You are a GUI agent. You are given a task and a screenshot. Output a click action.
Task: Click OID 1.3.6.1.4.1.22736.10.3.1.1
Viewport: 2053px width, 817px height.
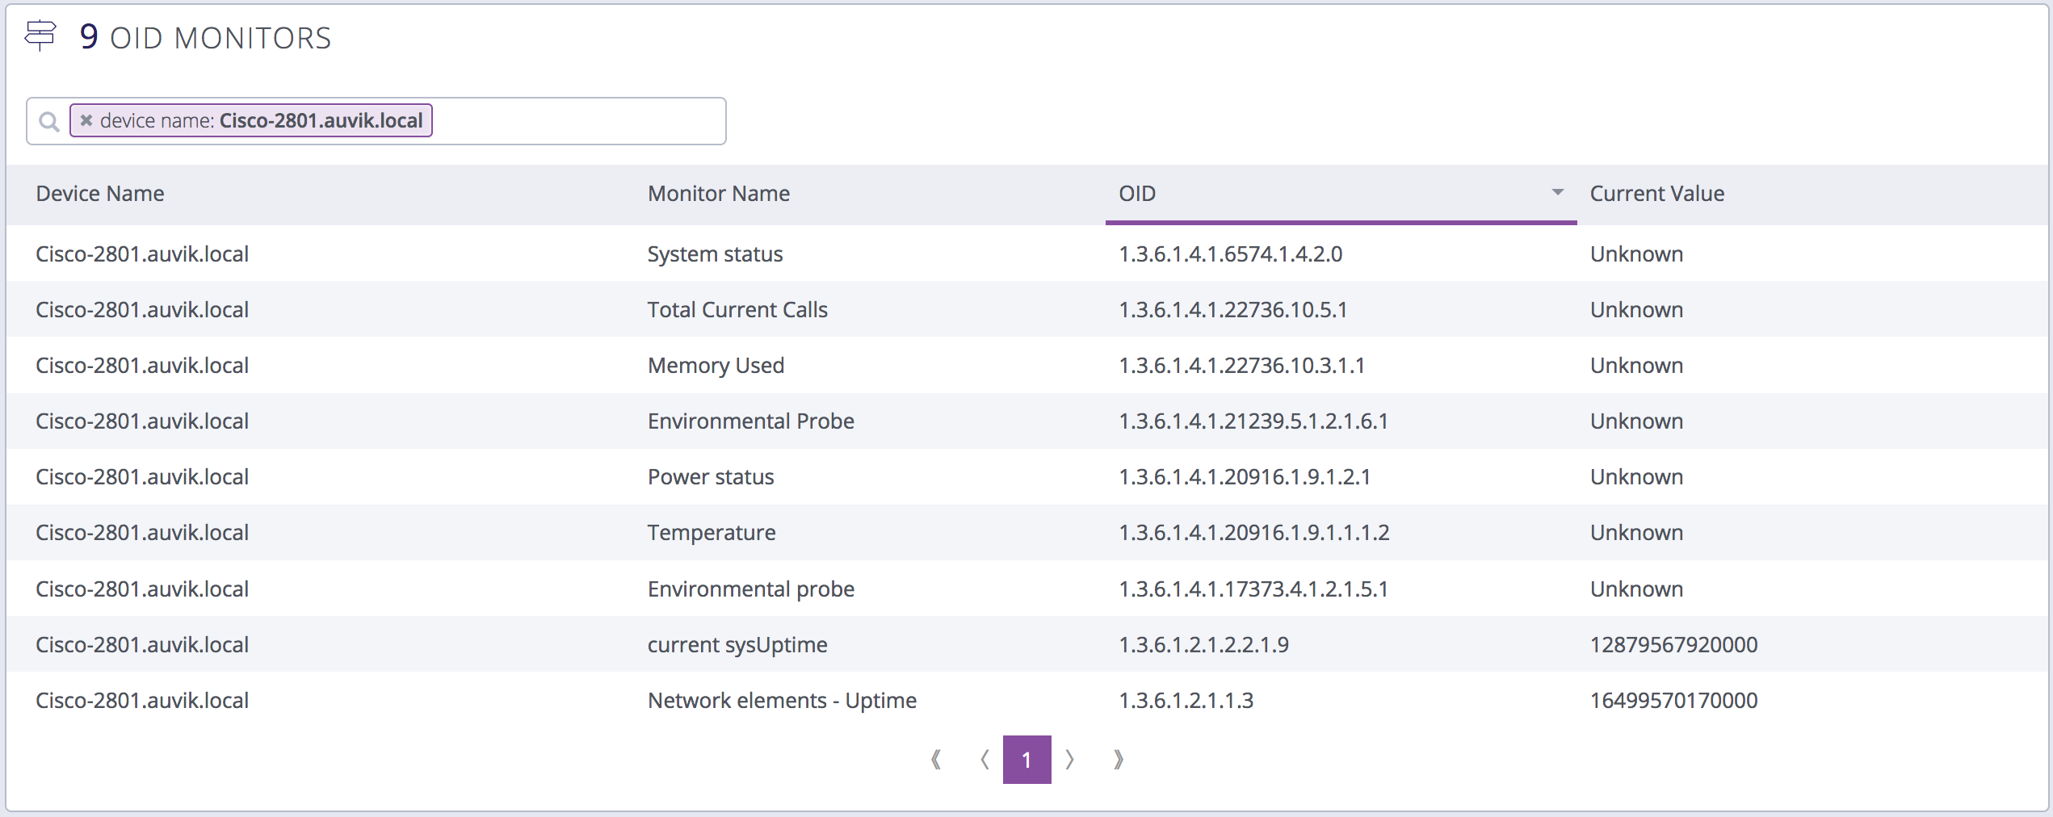1242,366
